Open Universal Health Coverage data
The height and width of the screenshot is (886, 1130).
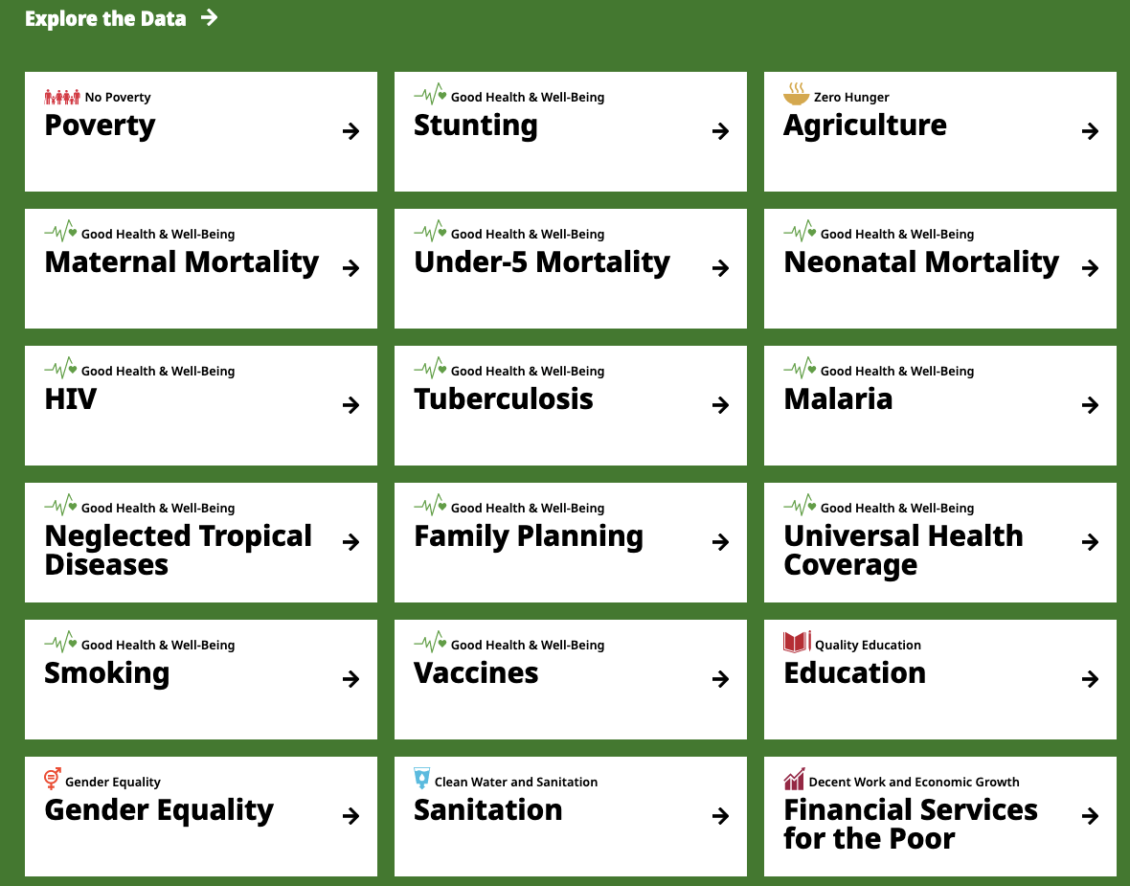coord(903,550)
